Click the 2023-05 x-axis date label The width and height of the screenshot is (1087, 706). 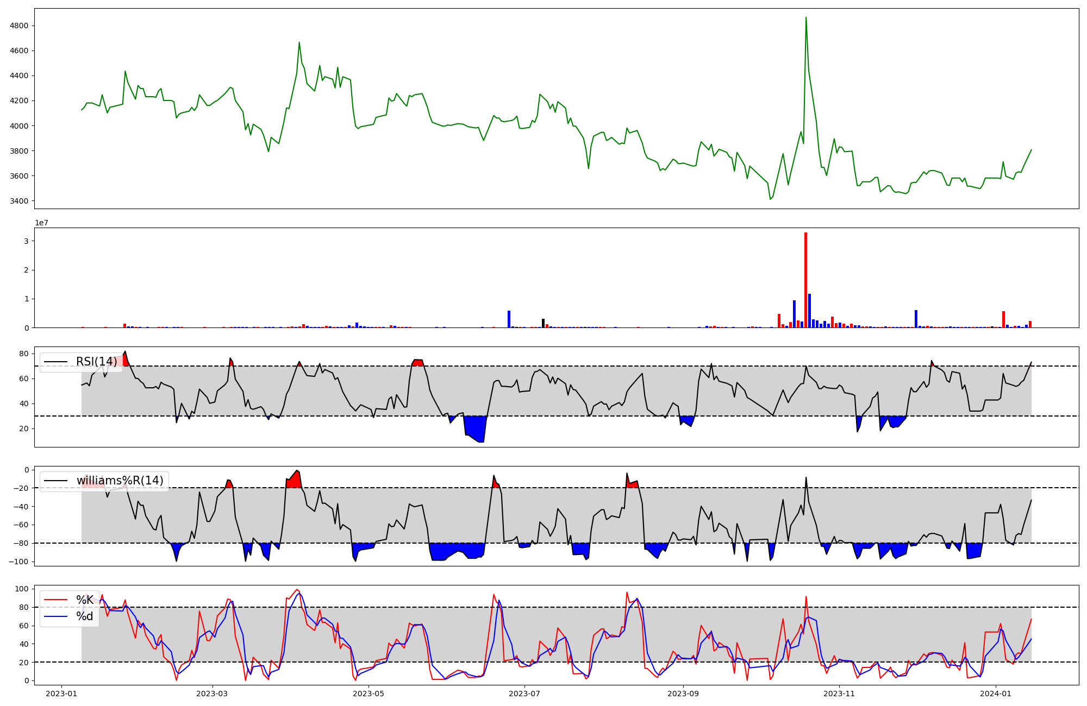[x=368, y=694]
